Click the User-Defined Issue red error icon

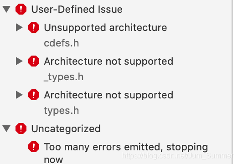pos(21,9)
